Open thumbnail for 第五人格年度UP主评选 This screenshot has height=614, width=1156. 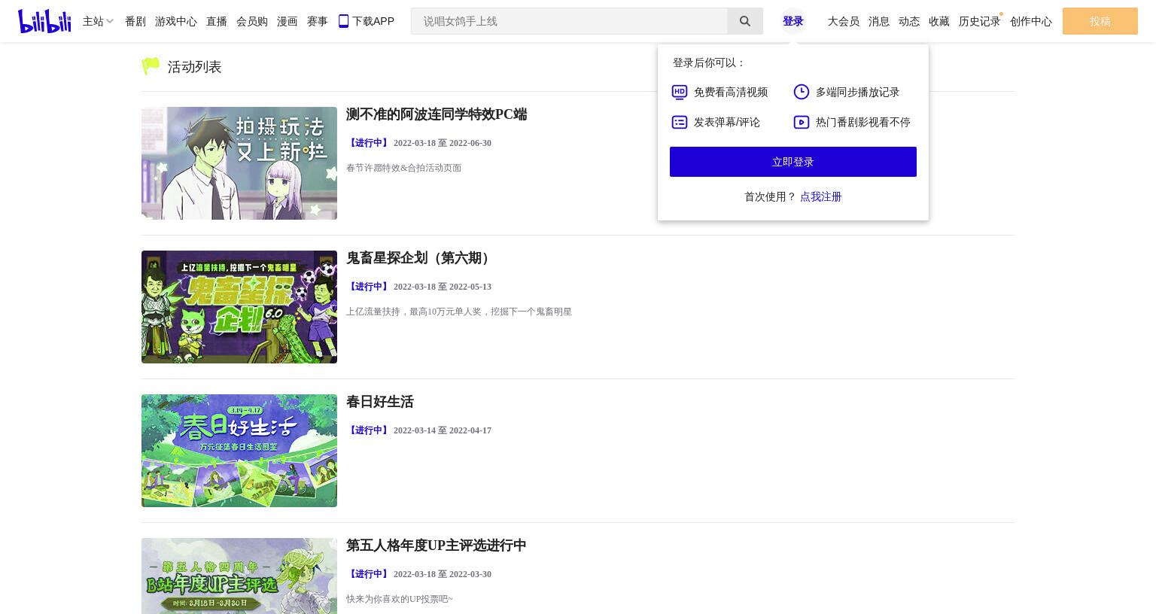[x=239, y=576]
